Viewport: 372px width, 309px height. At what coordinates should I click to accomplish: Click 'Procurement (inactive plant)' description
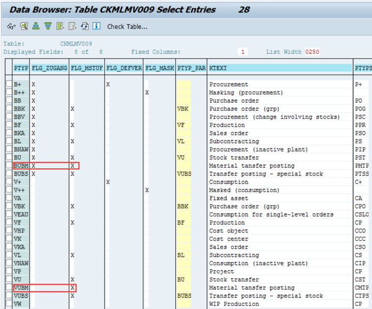point(258,150)
